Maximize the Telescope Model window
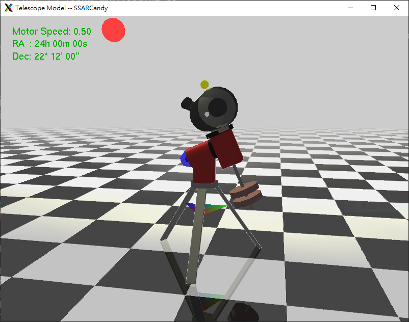 (x=373, y=8)
